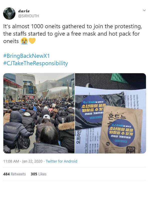Click the white cap in the crowd photo
The width and height of the screenshot is (150, 200).
point(46,117)
